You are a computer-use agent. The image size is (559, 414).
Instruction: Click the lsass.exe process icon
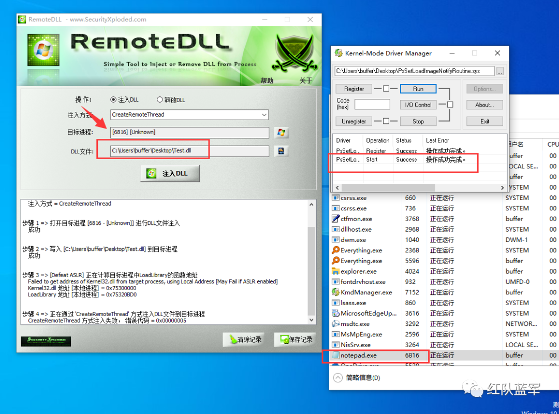coord(335,303)
